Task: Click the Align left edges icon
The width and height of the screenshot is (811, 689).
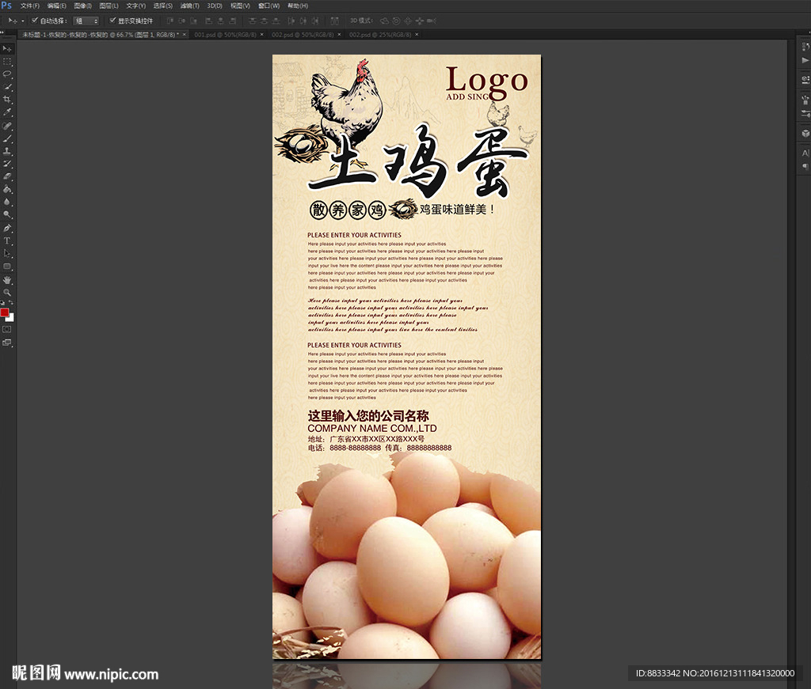Action: pos(208,21)
